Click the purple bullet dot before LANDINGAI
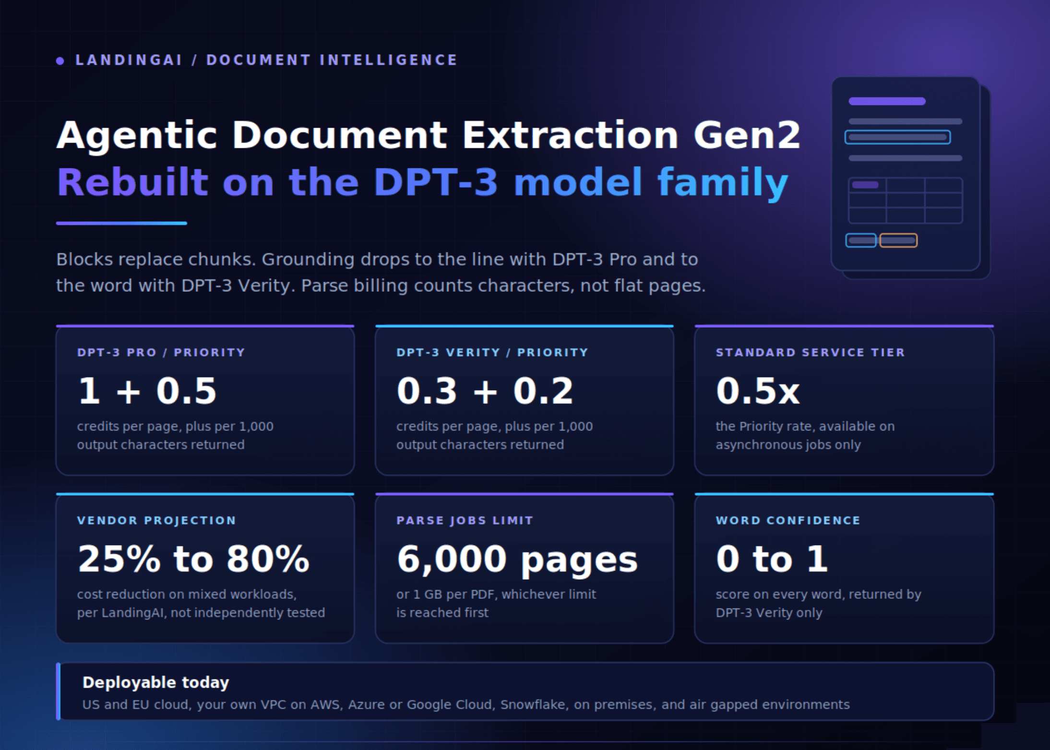The image size is (1050, 750). click(60, 61)
